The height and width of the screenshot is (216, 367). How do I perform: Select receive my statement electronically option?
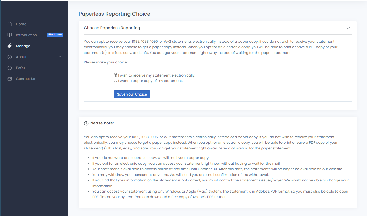[116, 75]
